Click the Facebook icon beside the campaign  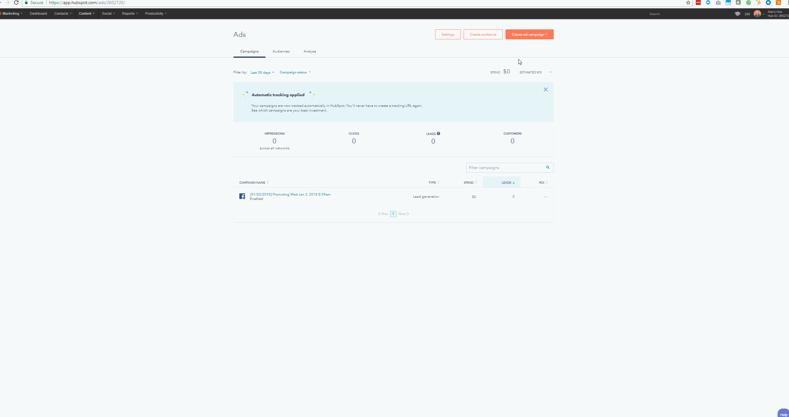point(242,196)
